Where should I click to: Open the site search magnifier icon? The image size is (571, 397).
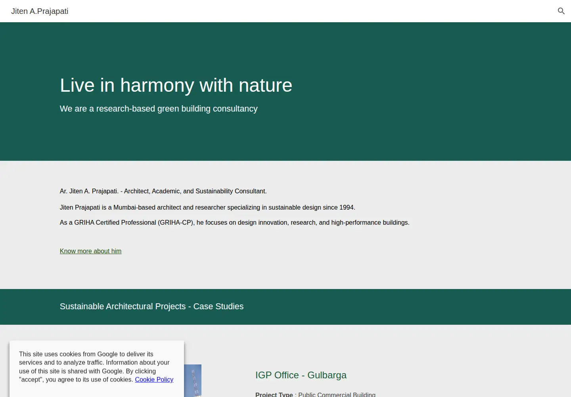561,11
